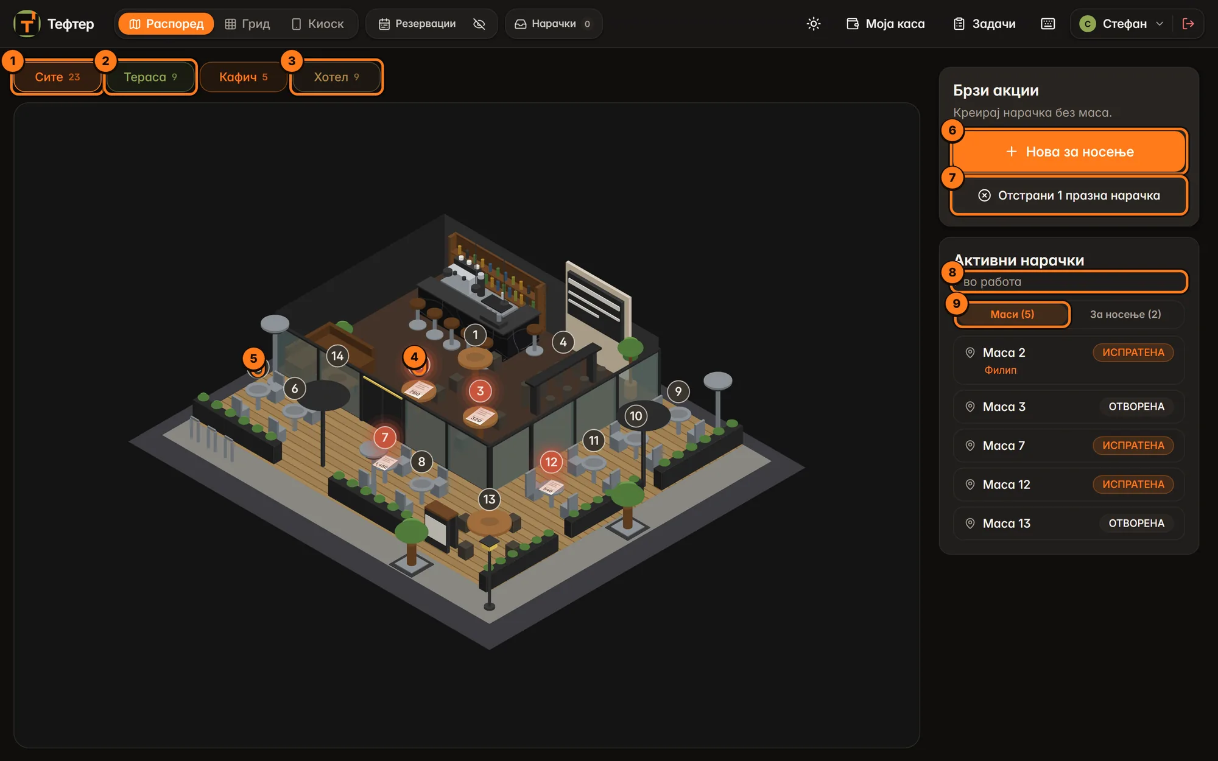The width and height of the screenshot is (1218, 761).
Task: Click the logout icon
Action: click(1188, 24)
